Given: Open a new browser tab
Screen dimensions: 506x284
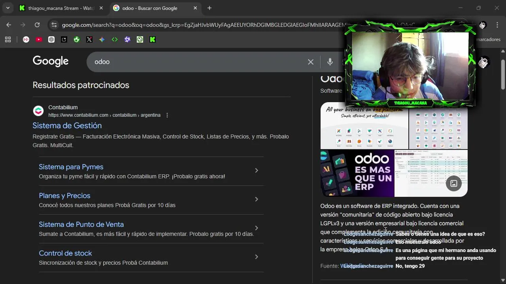Looking at the screenshot, I should point(210,8).
